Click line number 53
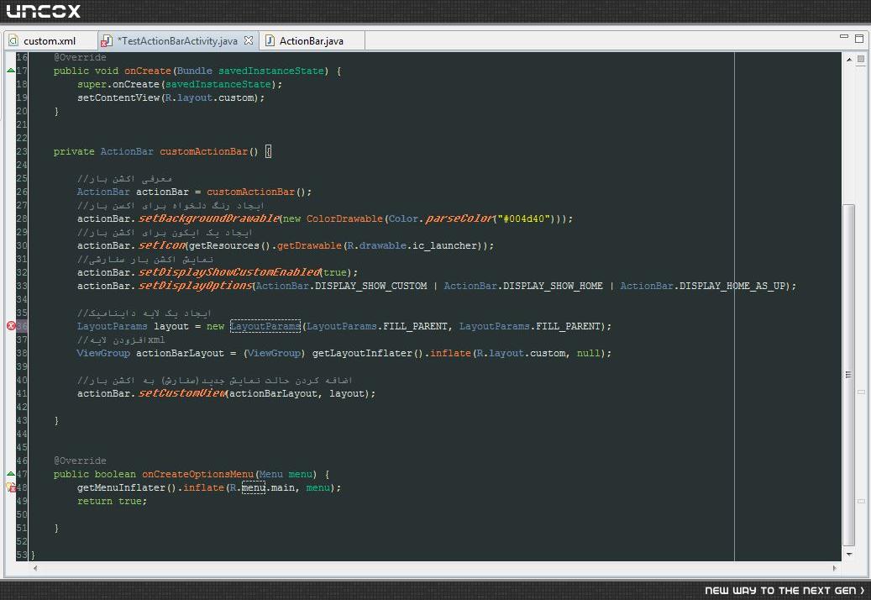 [22, 555]
